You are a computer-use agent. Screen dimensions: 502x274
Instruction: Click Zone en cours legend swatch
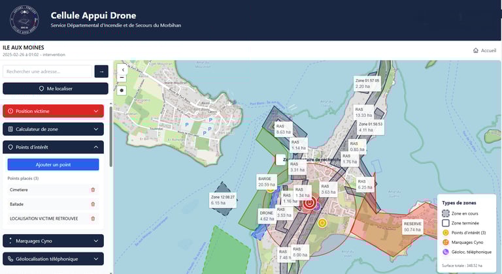click(x=445, y=213)
